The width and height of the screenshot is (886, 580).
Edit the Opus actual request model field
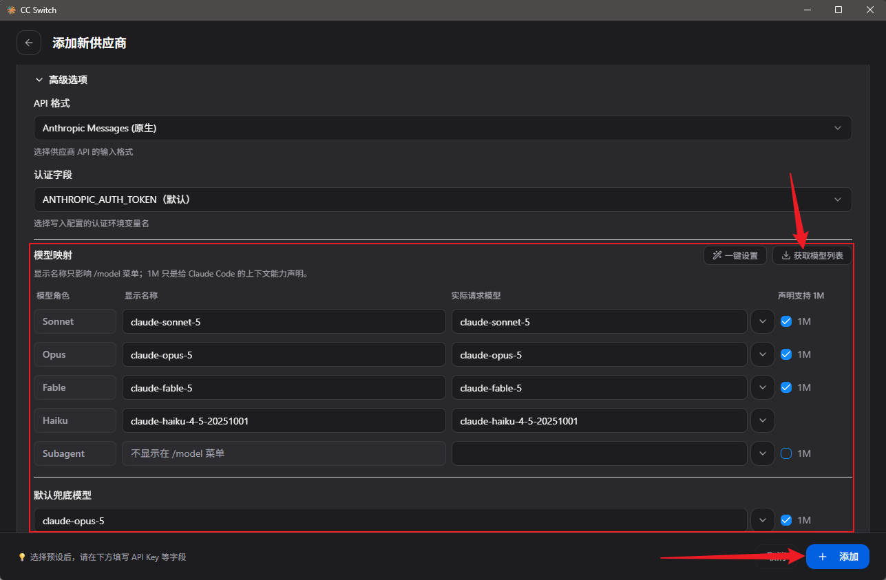click(x=599, y=354)
